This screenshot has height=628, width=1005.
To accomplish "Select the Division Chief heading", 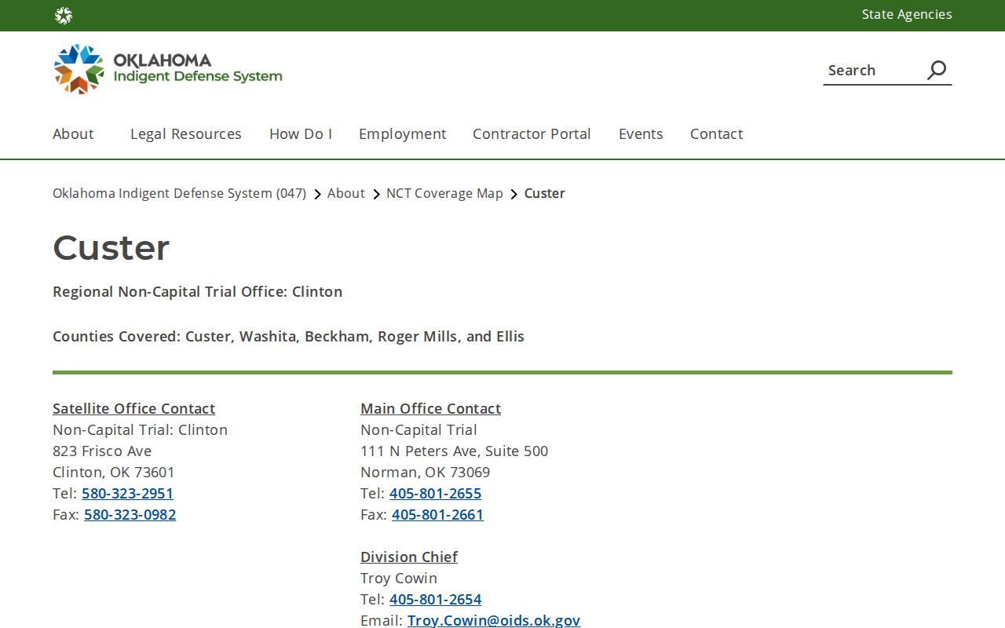I will coord(409,557).
